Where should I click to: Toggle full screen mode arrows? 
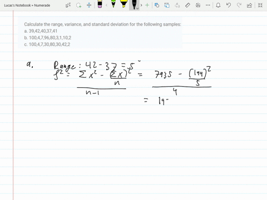[x=260, y=5]
